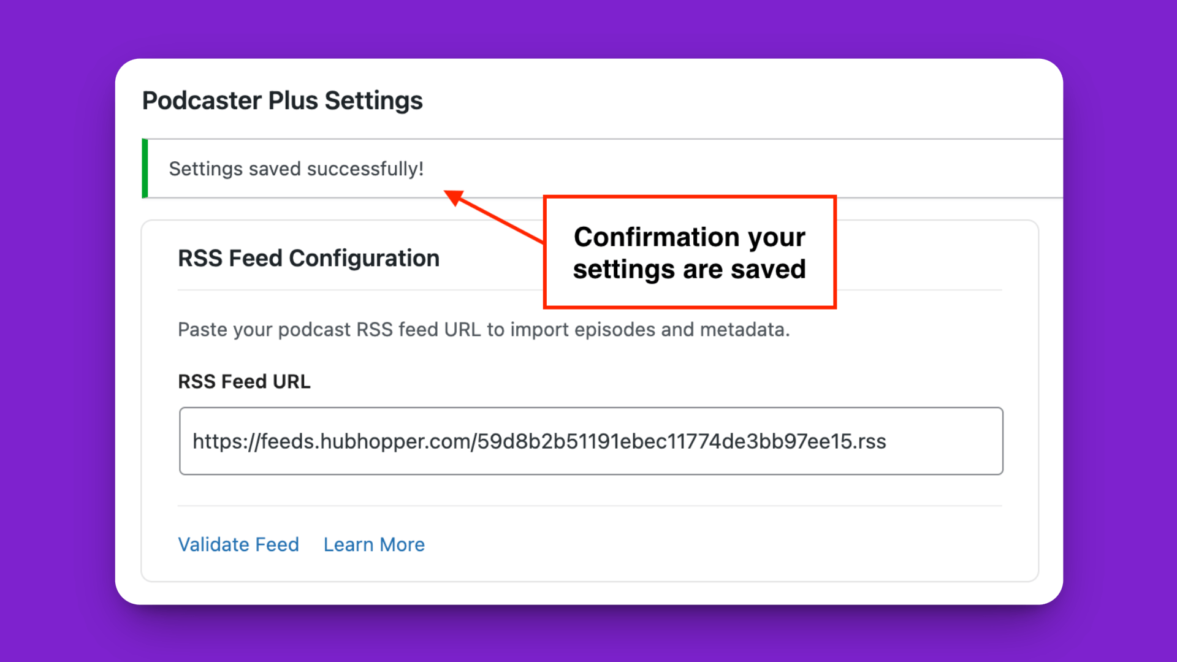The image size is (1177, 662).
Task: Select the Podcaster Plus Settings heading
Action: coord(282,101)
